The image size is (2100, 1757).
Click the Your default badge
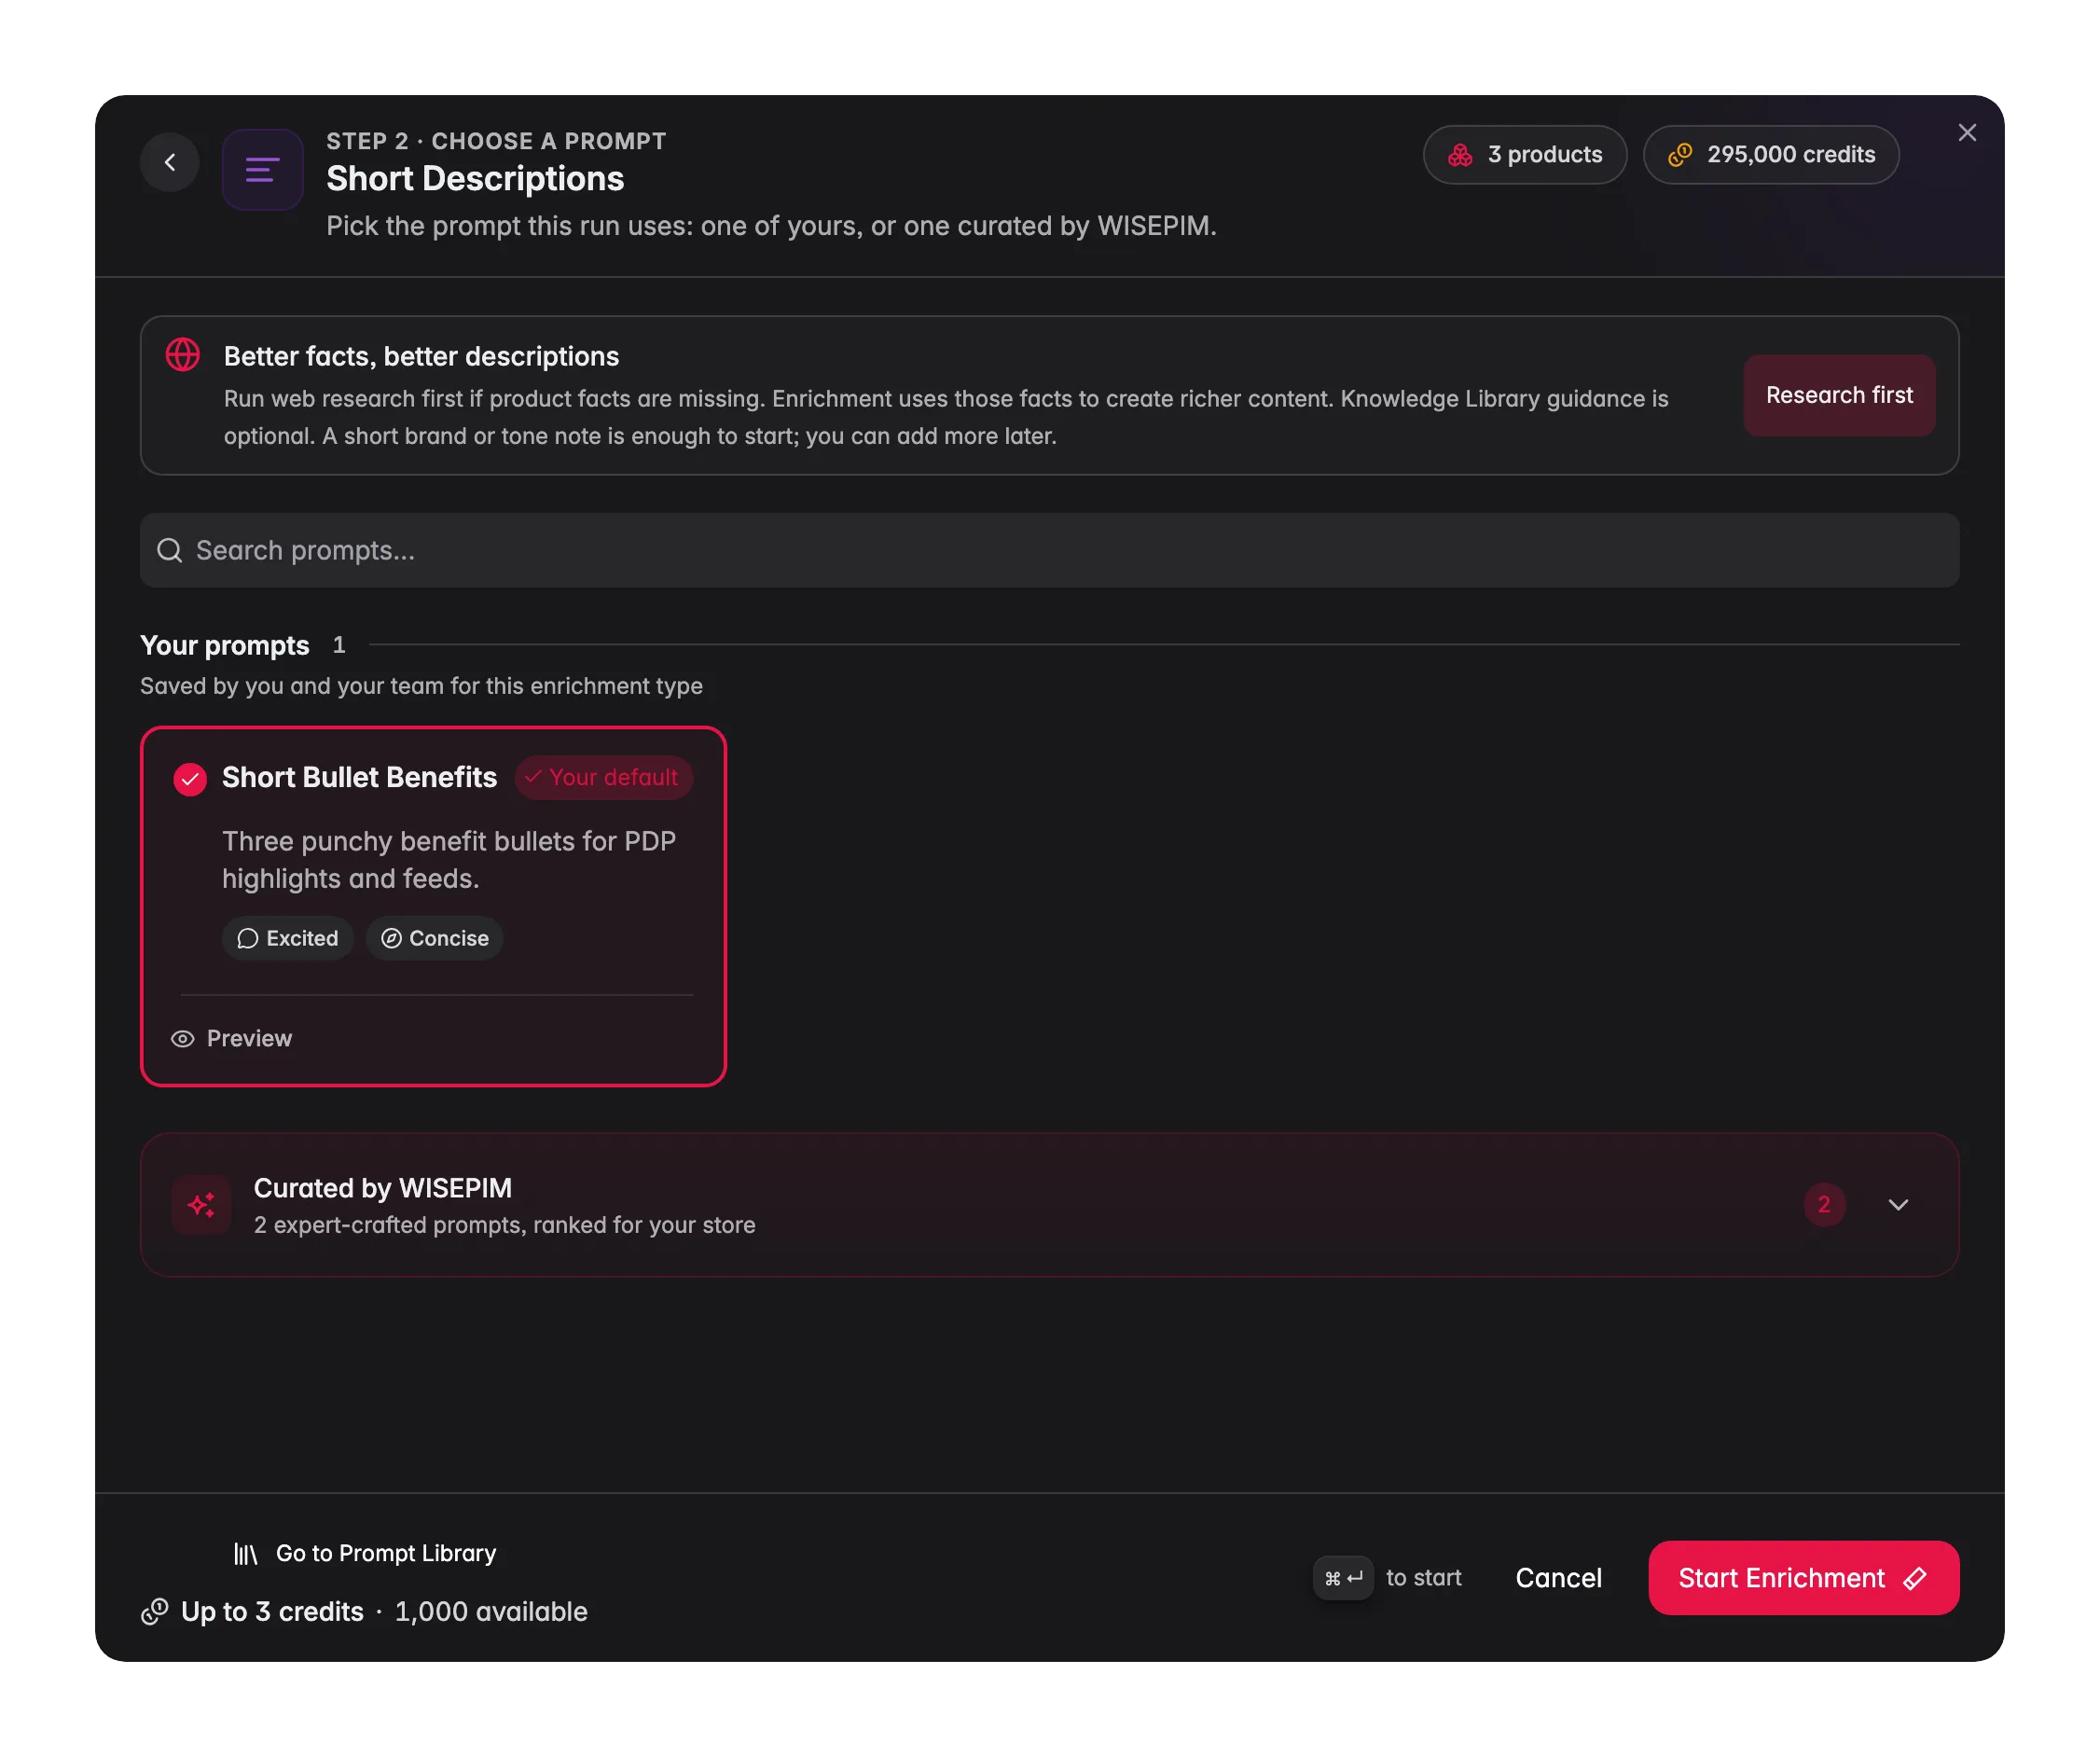[603, 778]
